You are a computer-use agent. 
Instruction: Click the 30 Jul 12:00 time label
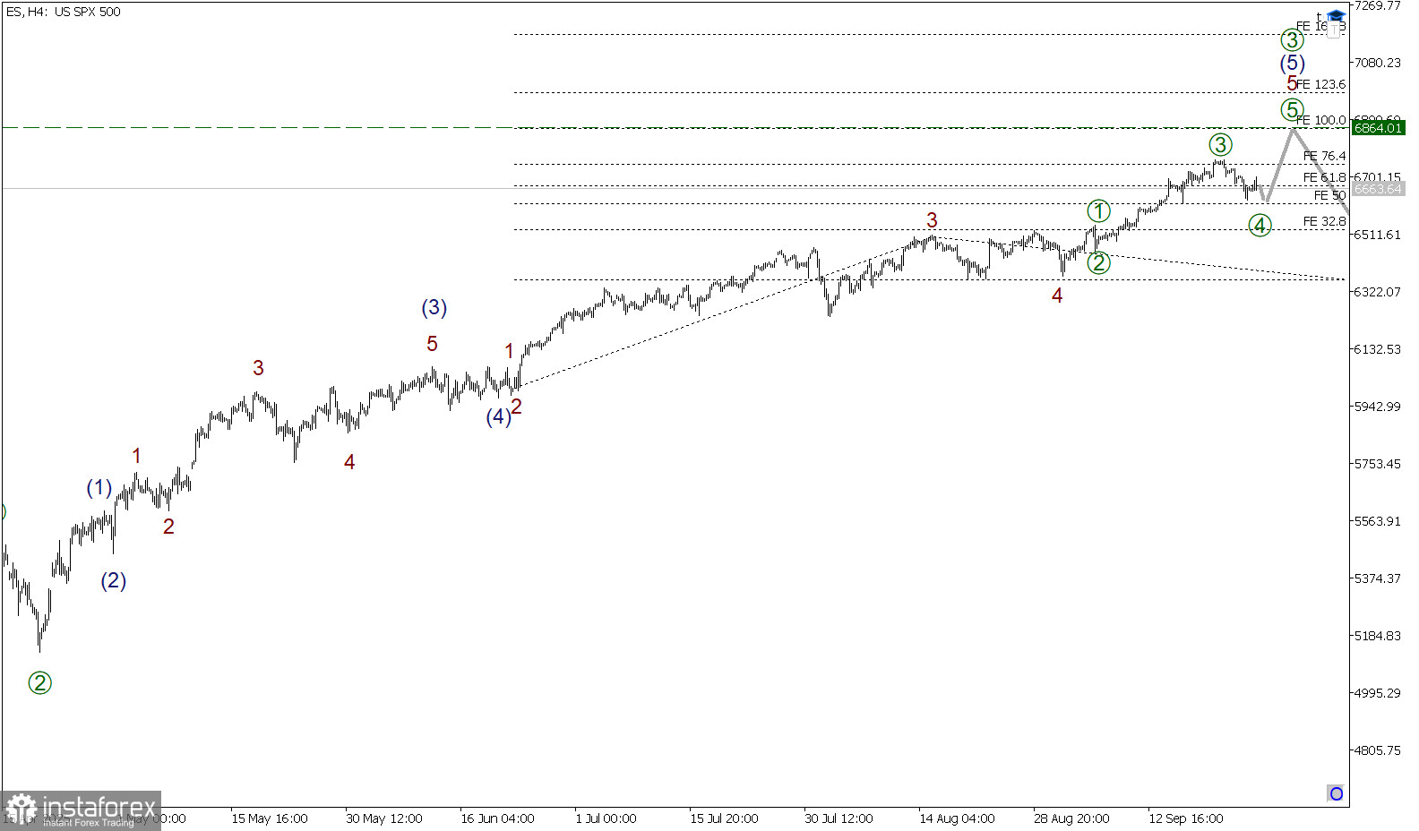pos(838,818)
